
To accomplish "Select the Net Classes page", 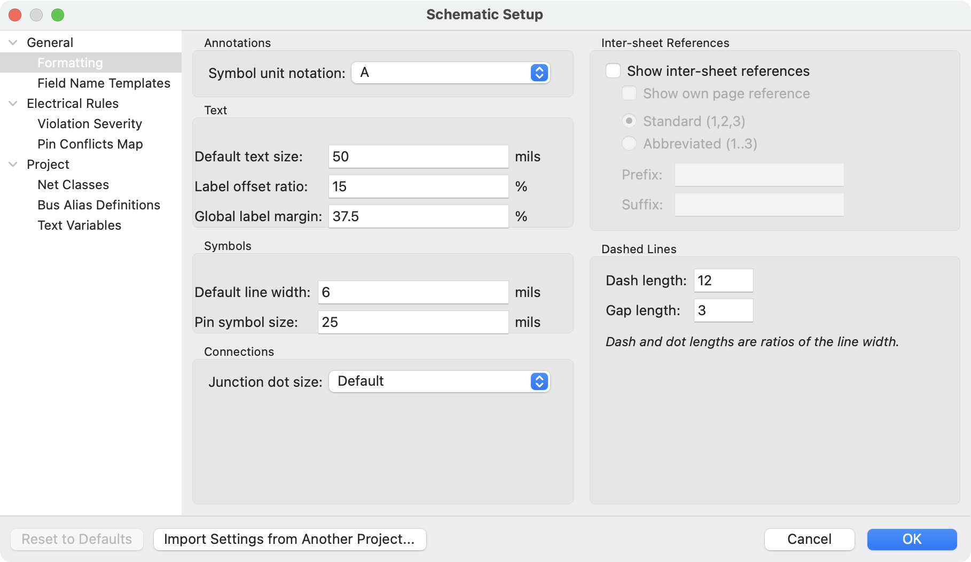I will pyautogui.click(x=73, y=184).
